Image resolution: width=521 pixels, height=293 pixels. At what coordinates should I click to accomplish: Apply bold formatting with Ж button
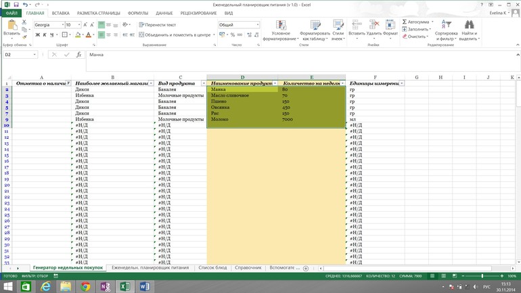(37, 35)
